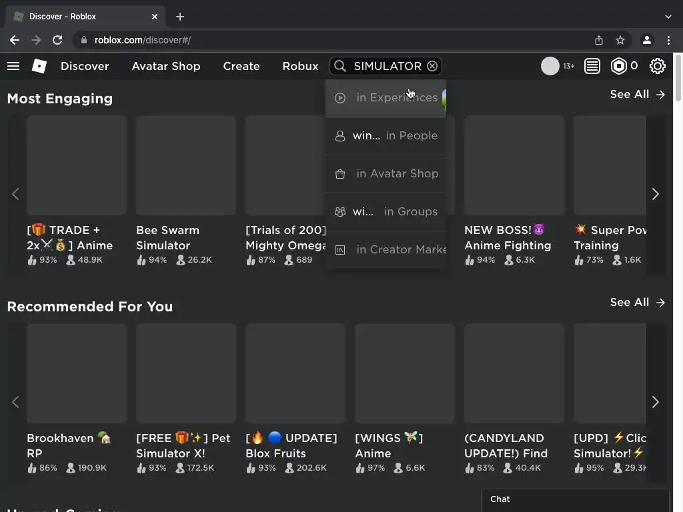This screenshot has height=512, width=683.
Task: Open the Discover nav item
Action: 85,66
